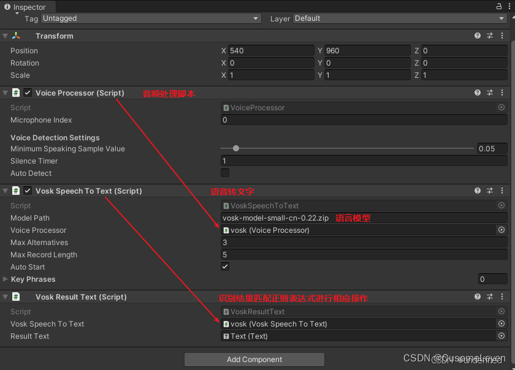This screenshot has height=370, width=515.
Task: Disable the Voice Processor script checkbox
Action: (28, 93)
